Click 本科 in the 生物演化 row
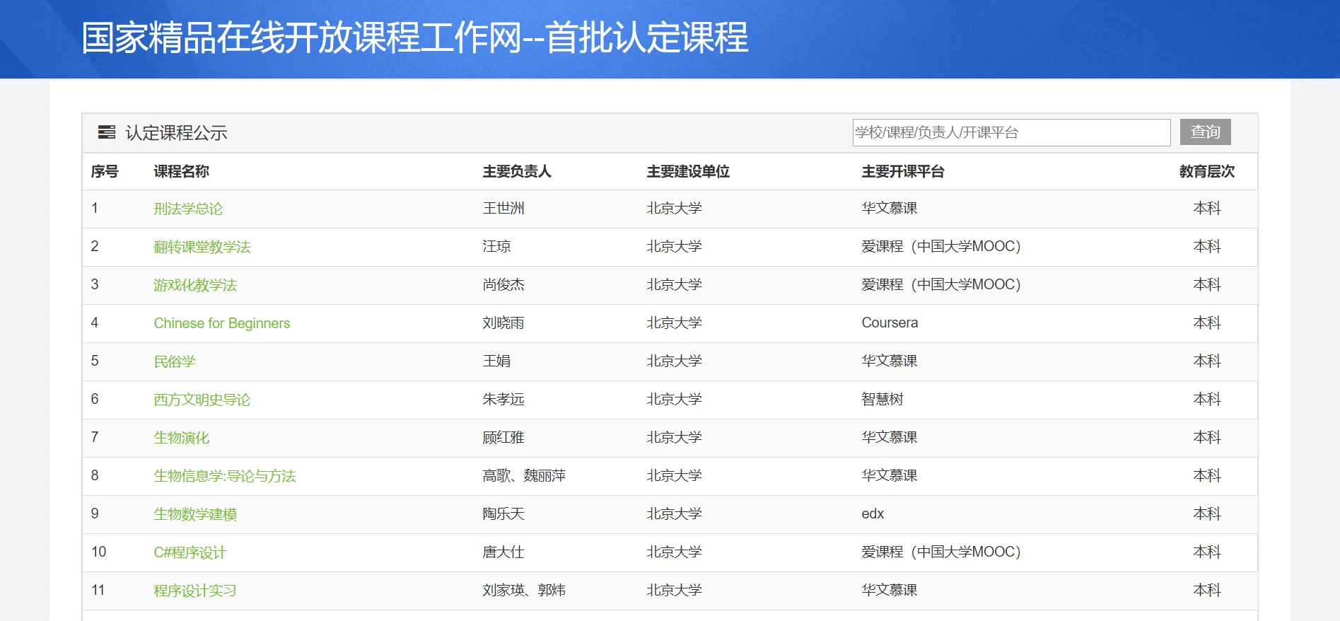The height and width of the screenshot is (621, 1340). (x=1207, y=437)
